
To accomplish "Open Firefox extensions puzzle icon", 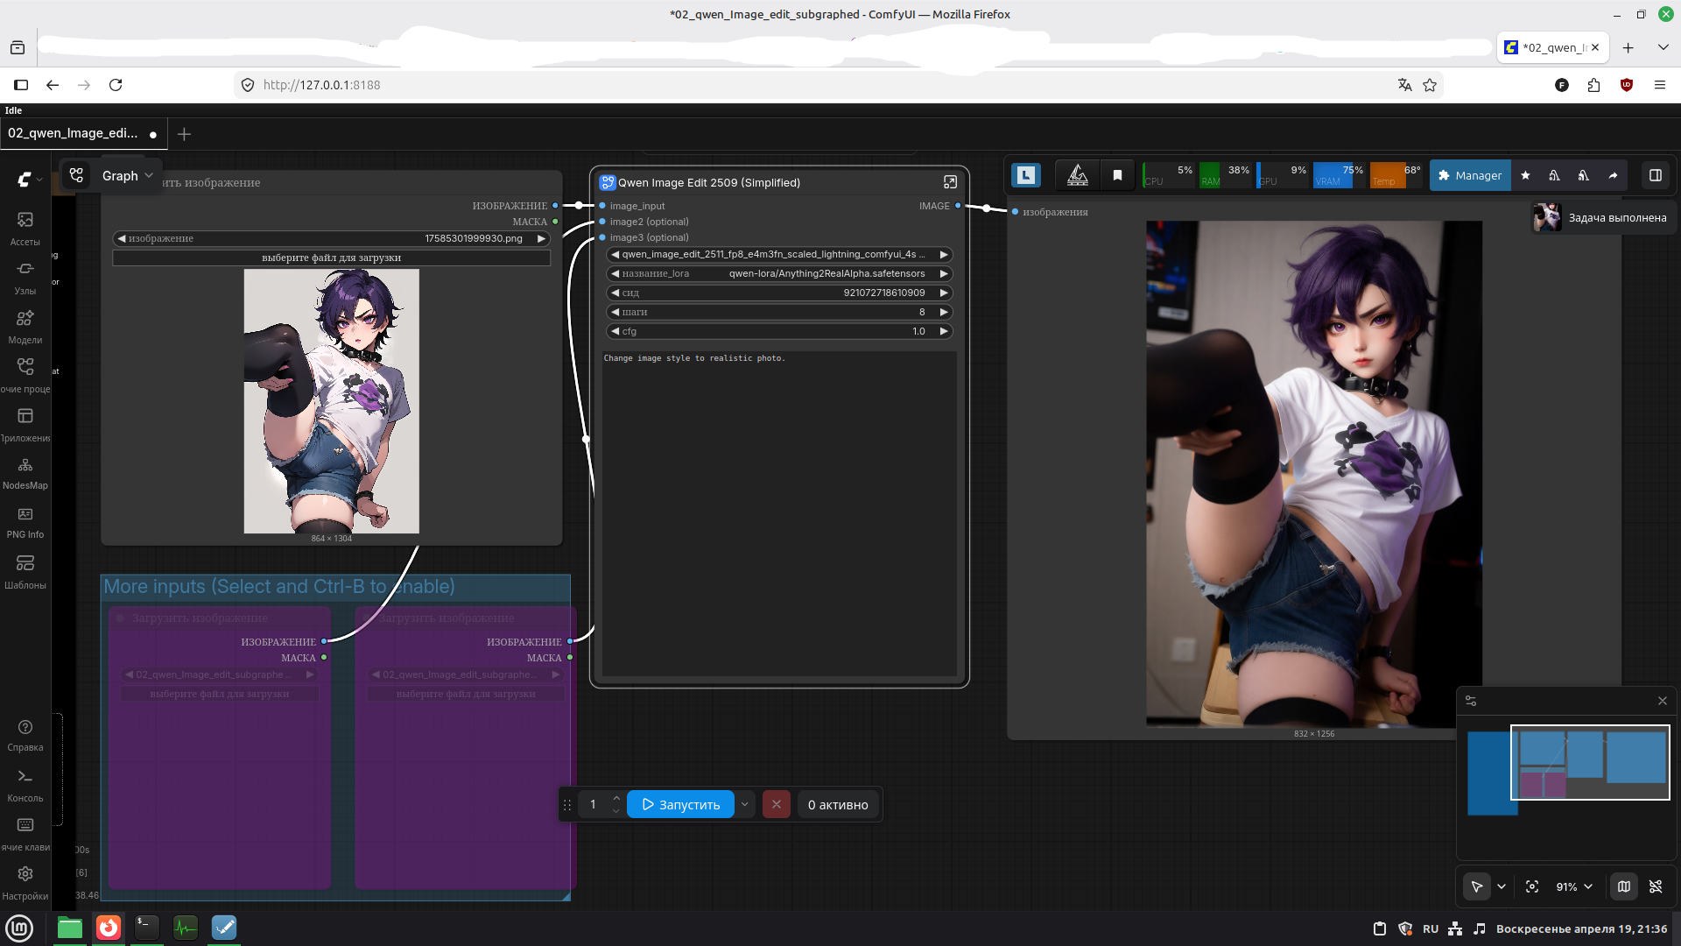I will click(1593, 85).
